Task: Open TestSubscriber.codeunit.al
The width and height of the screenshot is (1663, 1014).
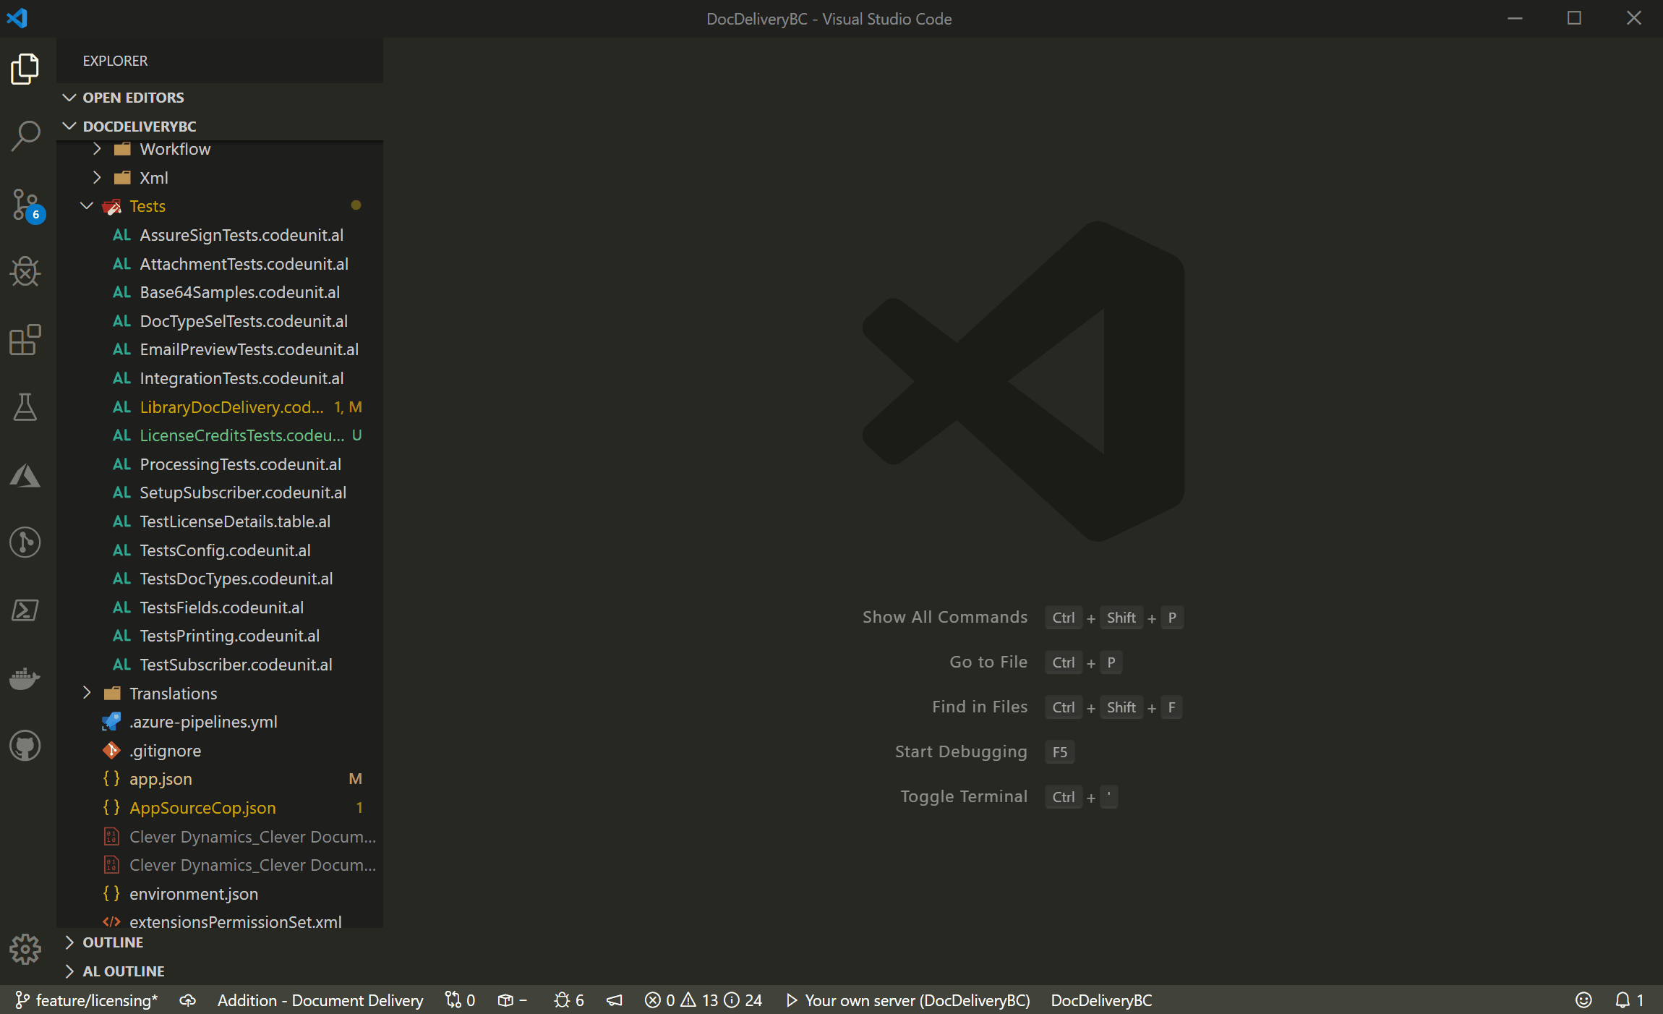Action: click(x=220, y=665)
